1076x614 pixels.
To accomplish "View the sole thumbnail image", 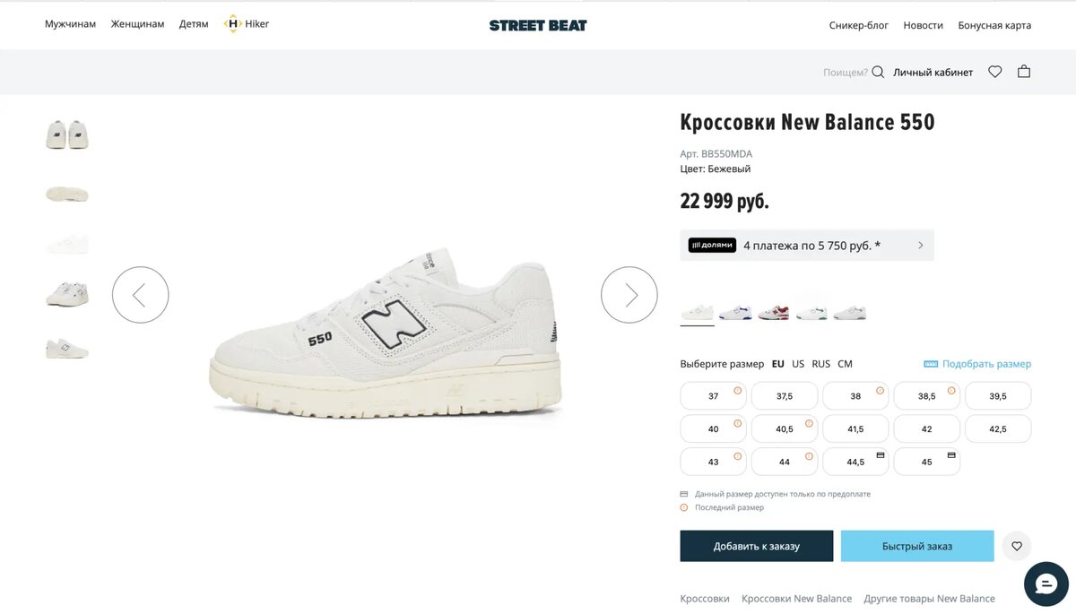I will (67, 194).
